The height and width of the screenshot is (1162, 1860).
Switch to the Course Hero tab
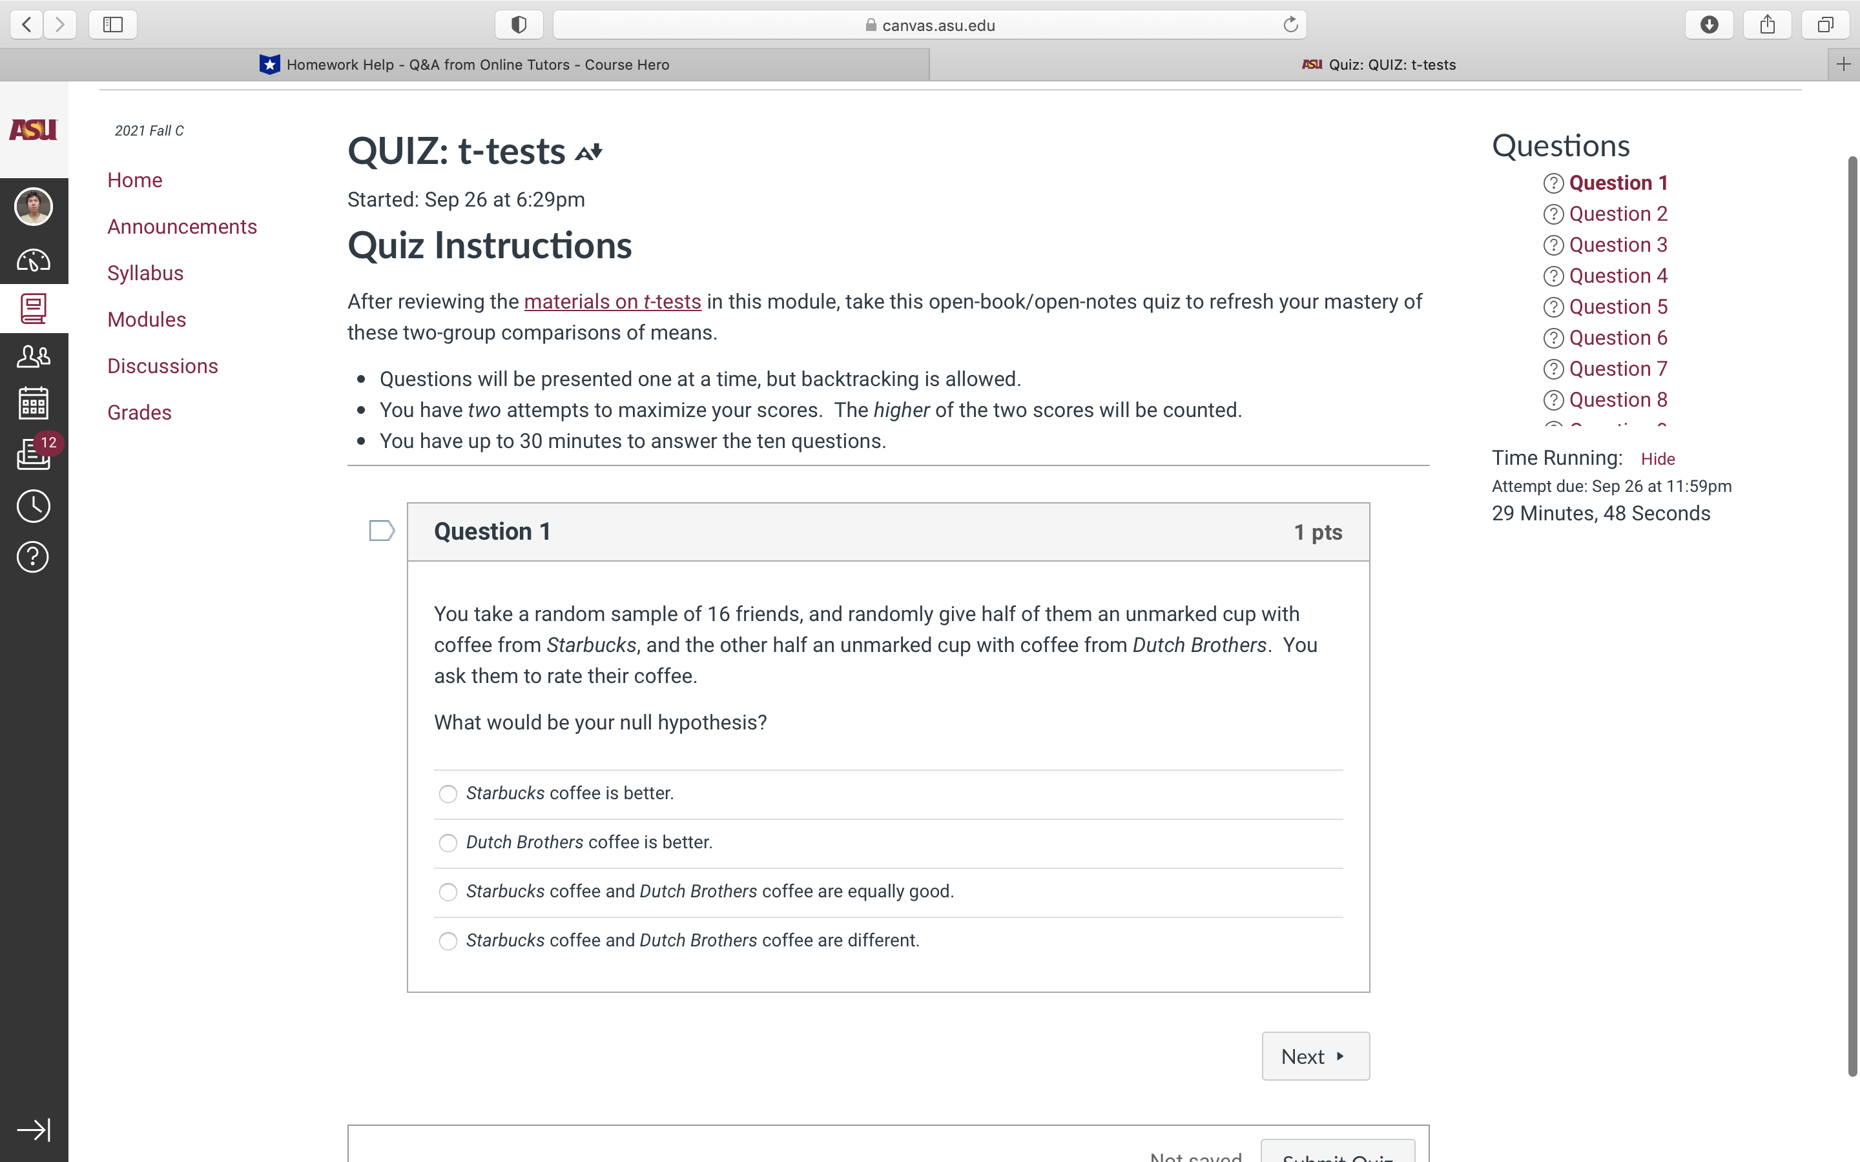coord(462,63)
